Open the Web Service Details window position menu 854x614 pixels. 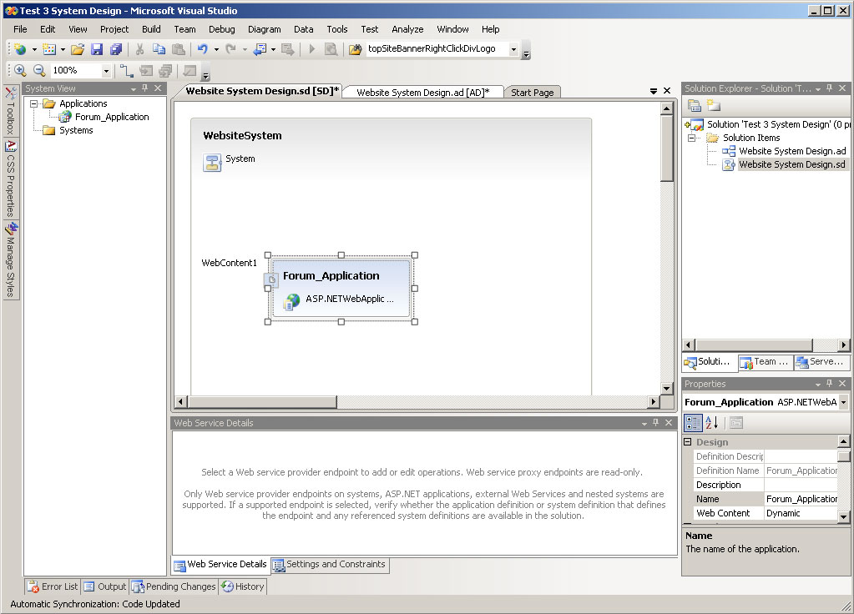pos(644,423)
